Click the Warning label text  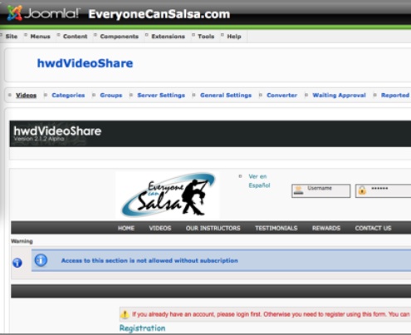22,241
